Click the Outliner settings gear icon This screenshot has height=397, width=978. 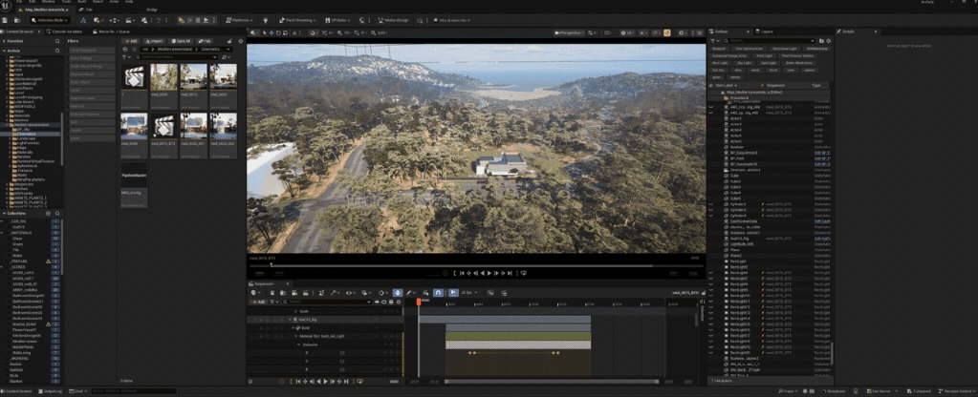pos(830,40)
